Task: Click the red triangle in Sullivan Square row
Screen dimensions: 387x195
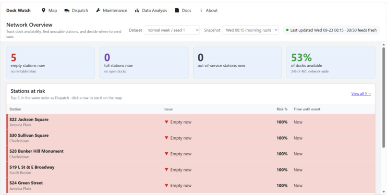Action: pyautogui.click(x=166, y=138)
